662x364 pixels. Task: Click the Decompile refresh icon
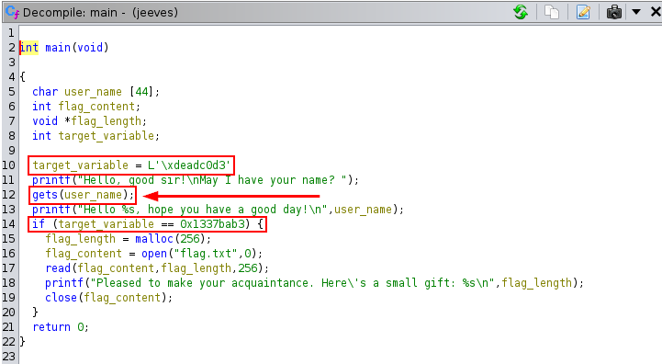click(521, 12)
